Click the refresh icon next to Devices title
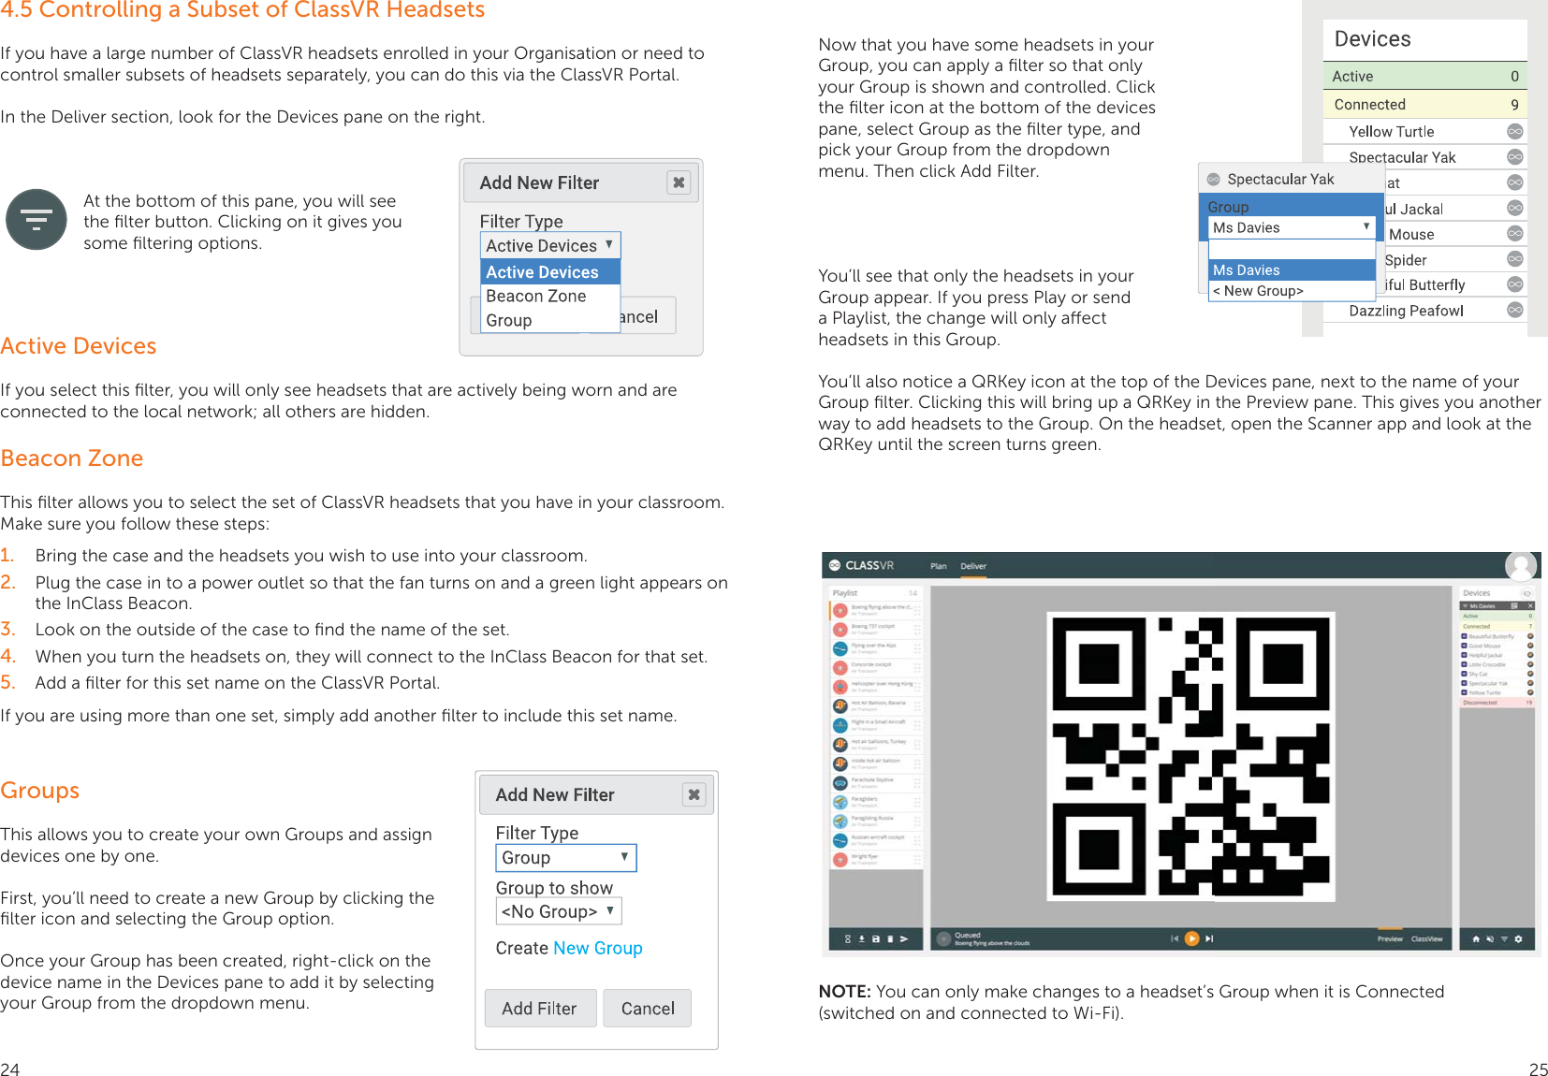Viewport: 1548px width, 1076px height. [1526, 593]
